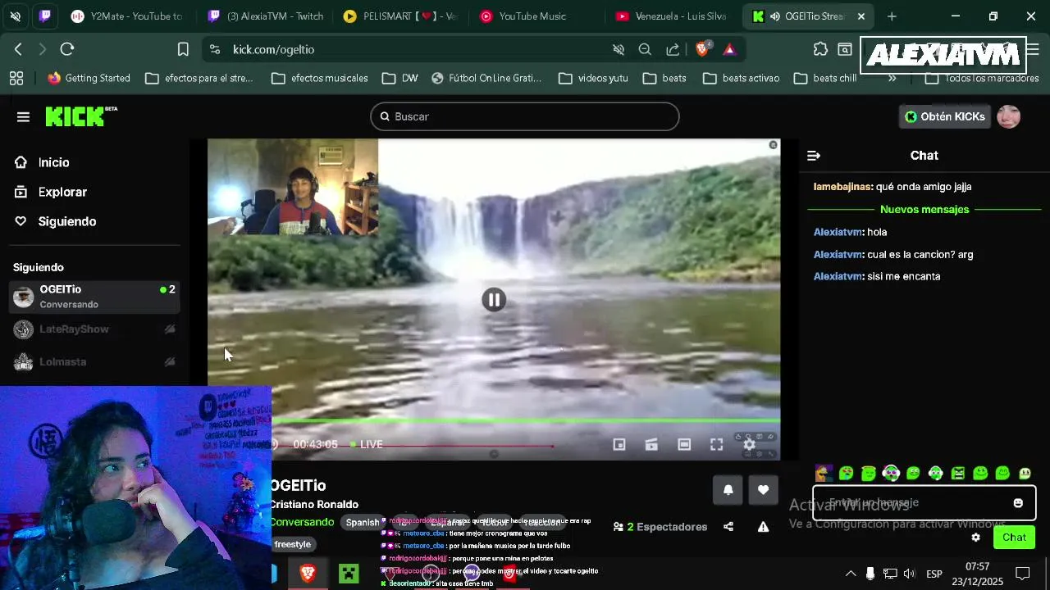
Task: Open the Kick sidebar hamburger menu
Action: [x=23, y=117]
